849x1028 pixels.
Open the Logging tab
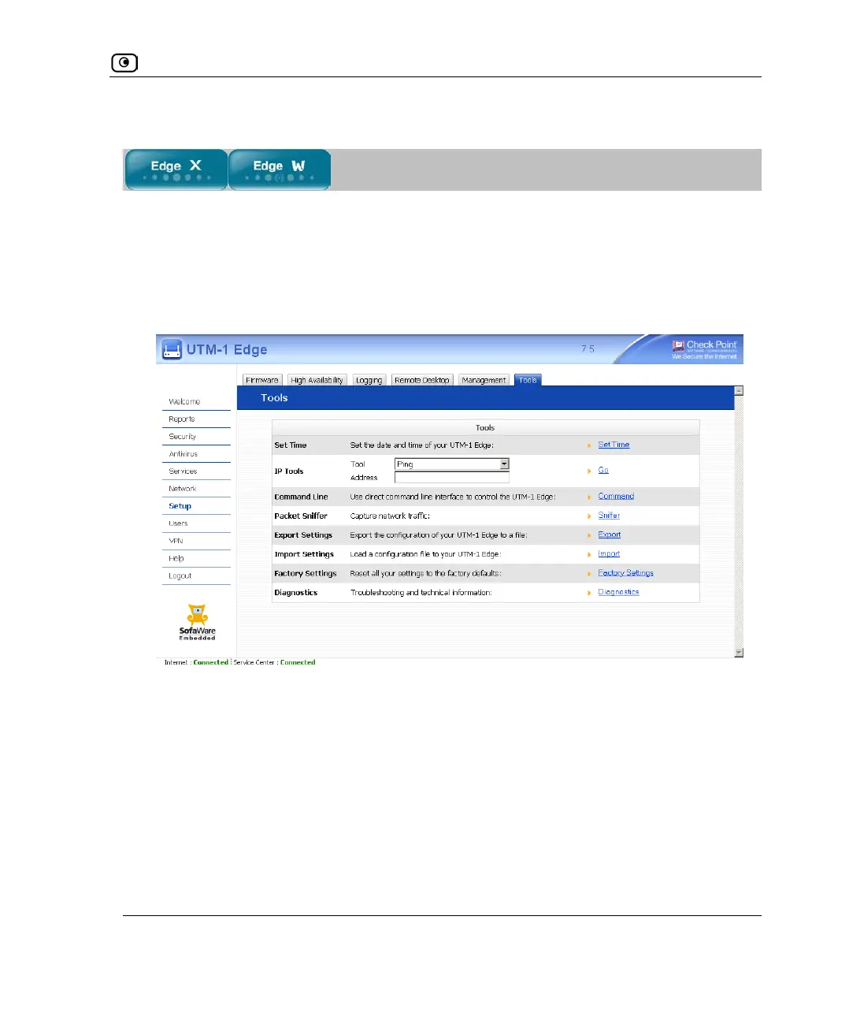(369, 380)
